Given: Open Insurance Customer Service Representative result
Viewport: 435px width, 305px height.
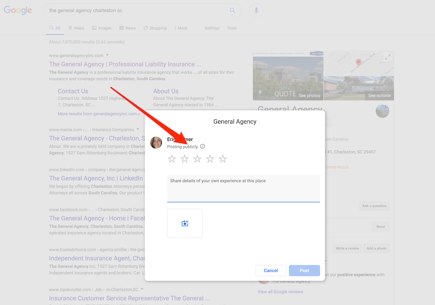Looking at the screenshot, I should (129, 298).
